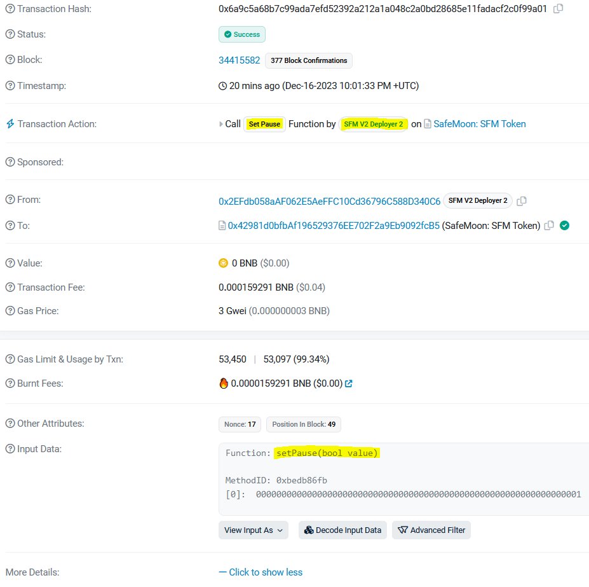This screenshot has width=589, height=587.
Task: Click SFM V2 Deployer 2 tag in From row
Action: pyautogui.click(x=478, y=200)
